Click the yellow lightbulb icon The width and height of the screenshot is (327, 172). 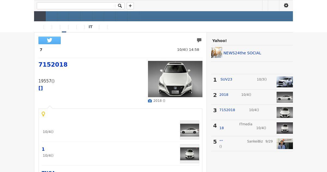[43, 114]
